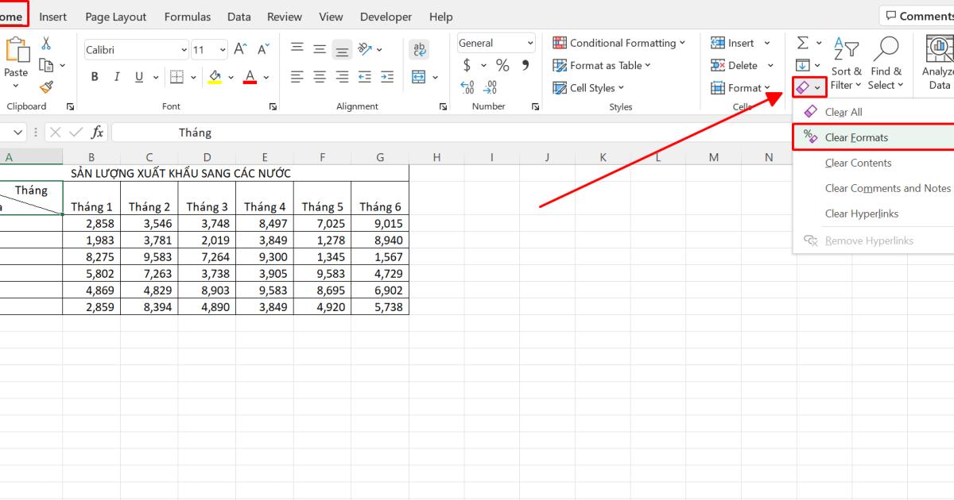
Task: Toggle Bold formatting
Action: tap(94, 76)
